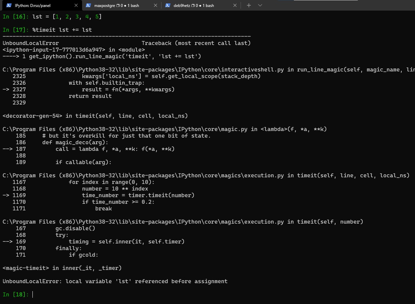Select the deb9hetz bash tab
Viewport: 415px width, 304px height.
pos(194,6)
